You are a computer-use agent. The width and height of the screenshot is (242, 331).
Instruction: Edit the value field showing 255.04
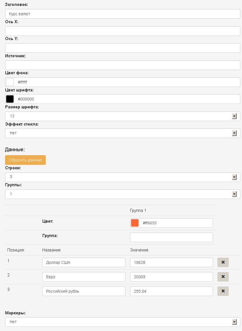coord(171,291)
